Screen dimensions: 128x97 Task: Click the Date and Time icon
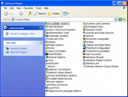click(47, 39)
